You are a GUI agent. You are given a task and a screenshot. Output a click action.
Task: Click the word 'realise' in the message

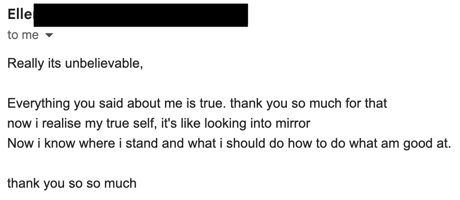61,124
